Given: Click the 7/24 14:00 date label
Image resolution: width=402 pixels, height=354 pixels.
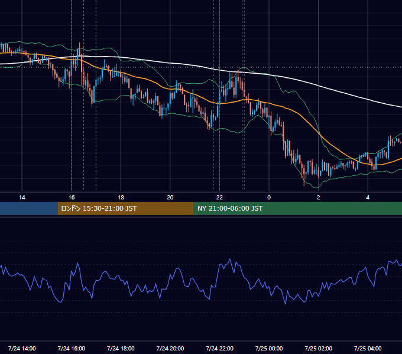Looking at the screenshot, I should [x=22, y=348].
